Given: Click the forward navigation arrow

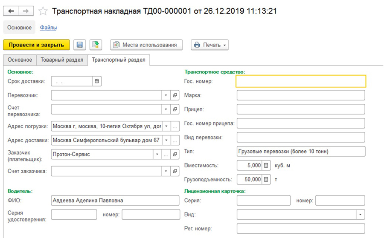Looking at the screenshot, I should click(26, 11).
